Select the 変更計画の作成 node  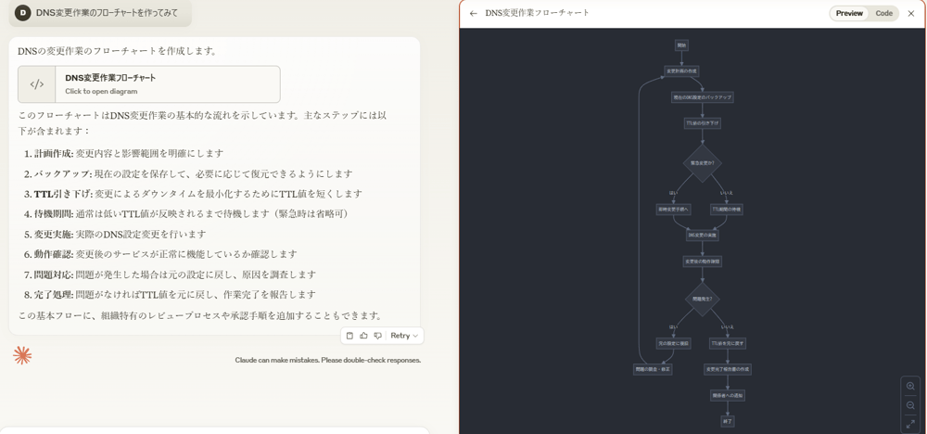(x=681, y=71)
